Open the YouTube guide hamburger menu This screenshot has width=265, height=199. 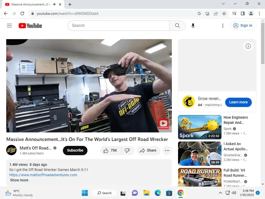coord(9,26)
